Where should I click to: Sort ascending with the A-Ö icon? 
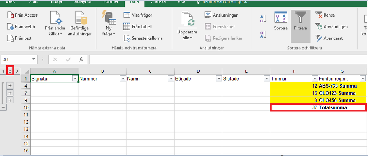[263, 18]
